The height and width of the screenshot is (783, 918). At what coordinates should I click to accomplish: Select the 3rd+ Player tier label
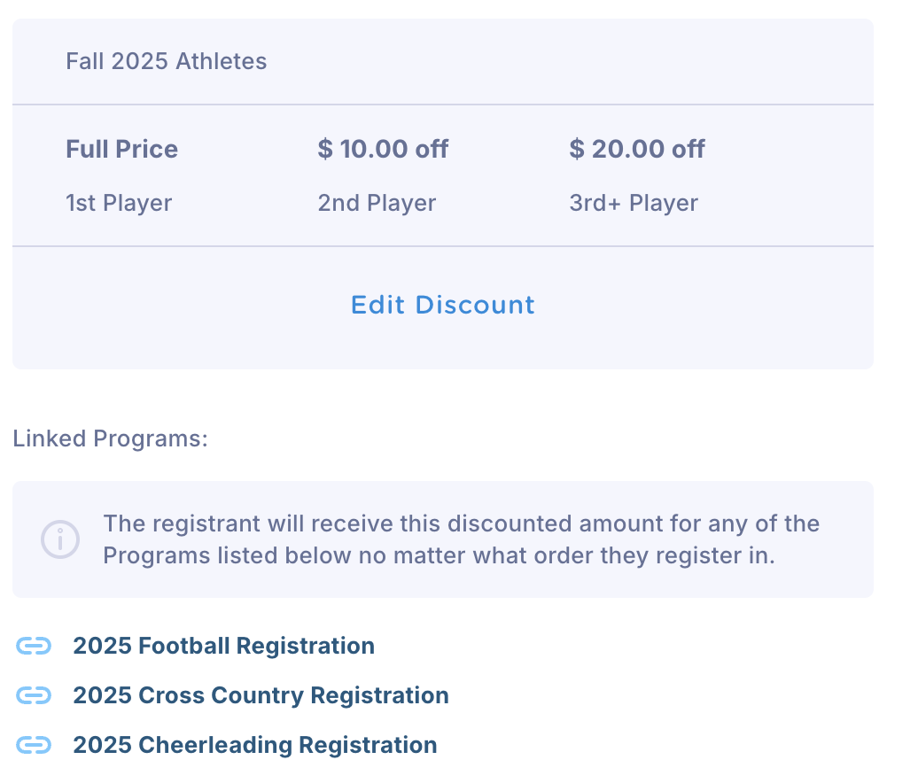(633, 204)
